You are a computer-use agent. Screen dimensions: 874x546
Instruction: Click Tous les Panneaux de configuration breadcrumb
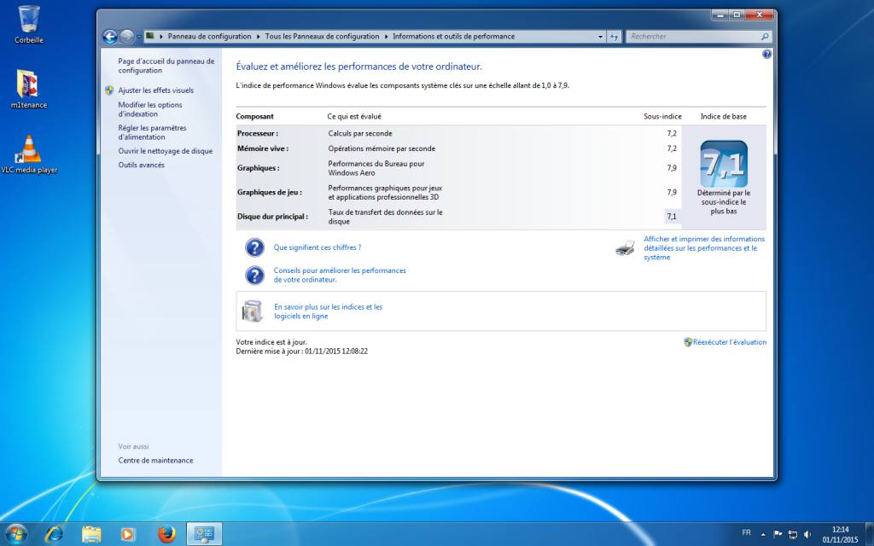tap(322, 37)
